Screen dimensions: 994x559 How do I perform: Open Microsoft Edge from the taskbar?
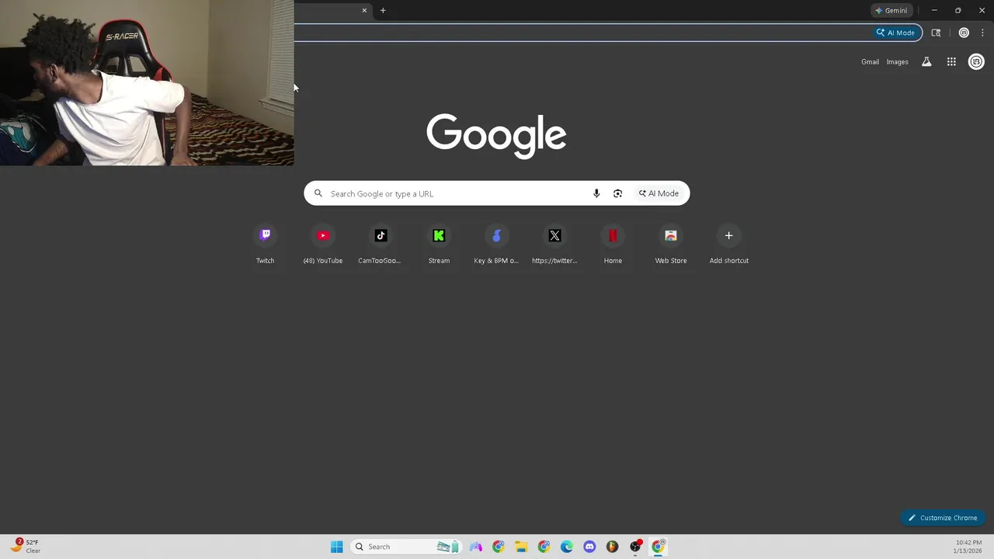click(567, 547)
